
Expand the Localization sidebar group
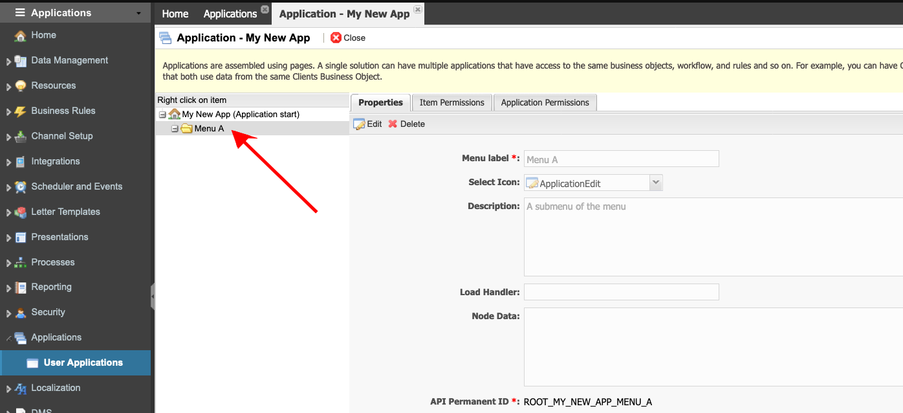pyautogui.click(x=8, y=389)
